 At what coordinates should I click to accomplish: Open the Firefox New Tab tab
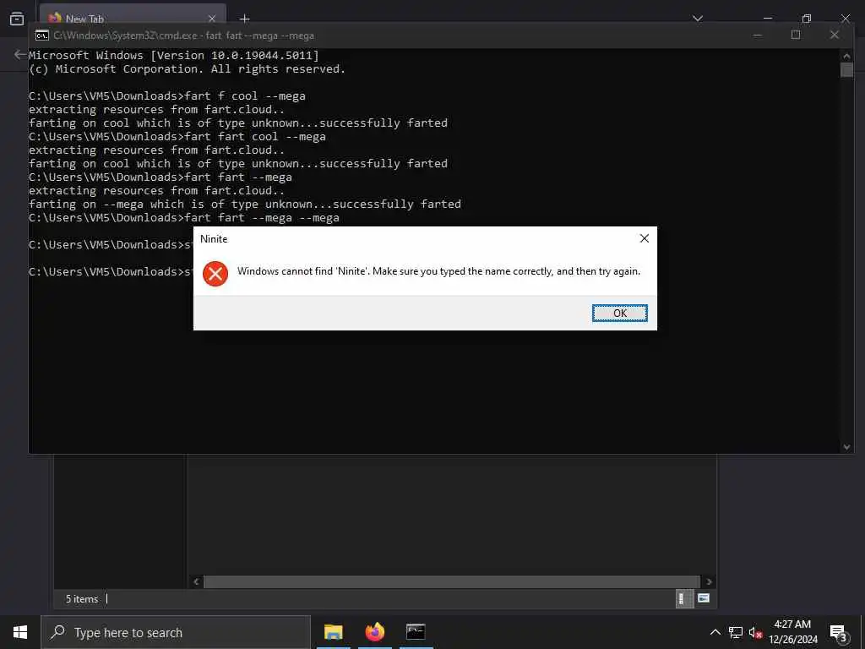133,19
